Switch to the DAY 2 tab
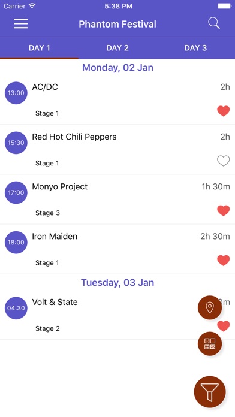The height and width of the screenshot is (417, 235). point(117,48)
